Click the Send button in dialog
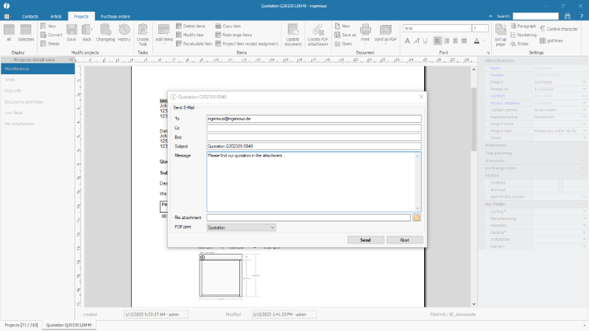The height and width of the screenshot is (331, 589). point(365,240)
